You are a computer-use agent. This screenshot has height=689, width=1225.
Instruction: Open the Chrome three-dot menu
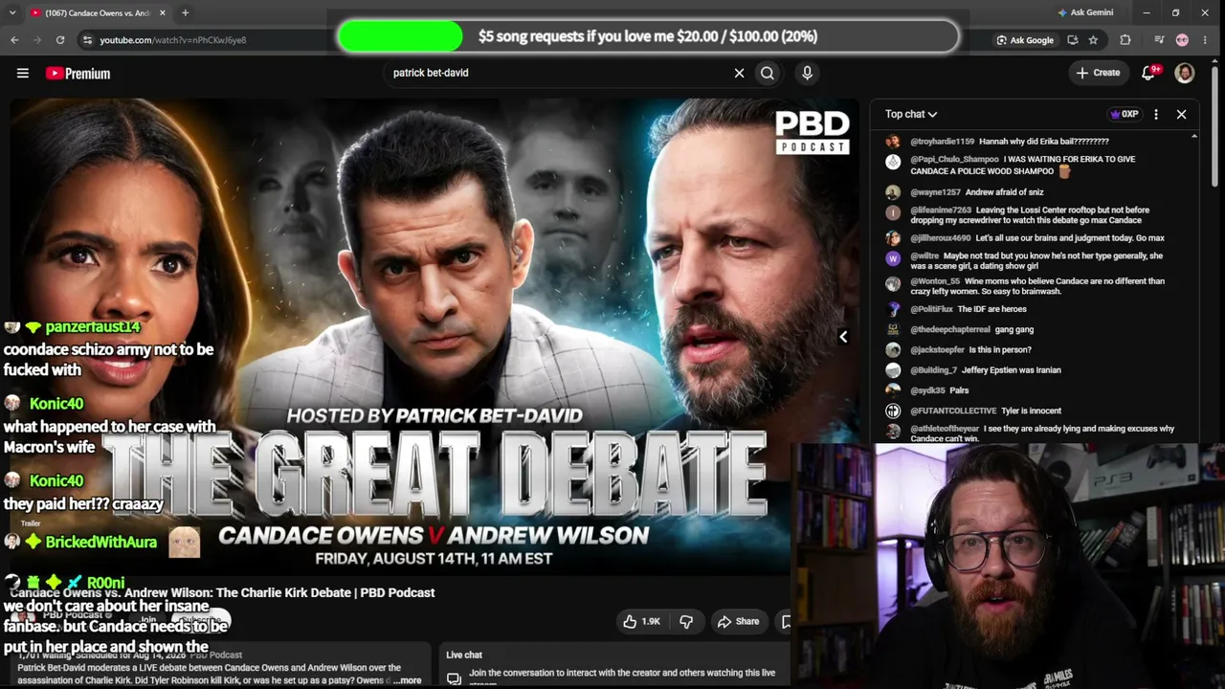pos(1205,40)
